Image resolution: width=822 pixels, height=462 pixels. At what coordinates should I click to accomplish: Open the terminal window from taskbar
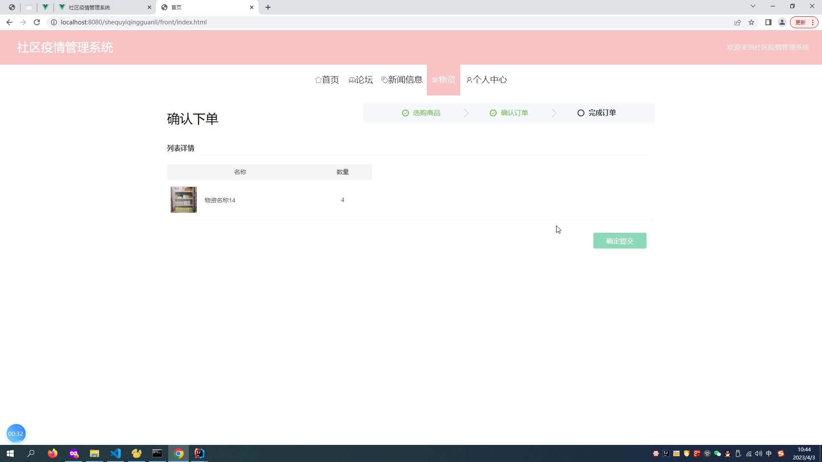(x=158, y=453)
